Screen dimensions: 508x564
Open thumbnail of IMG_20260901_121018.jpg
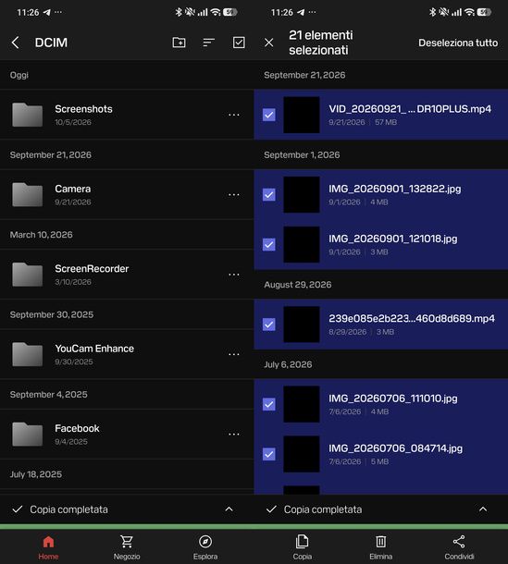point(302,245)
